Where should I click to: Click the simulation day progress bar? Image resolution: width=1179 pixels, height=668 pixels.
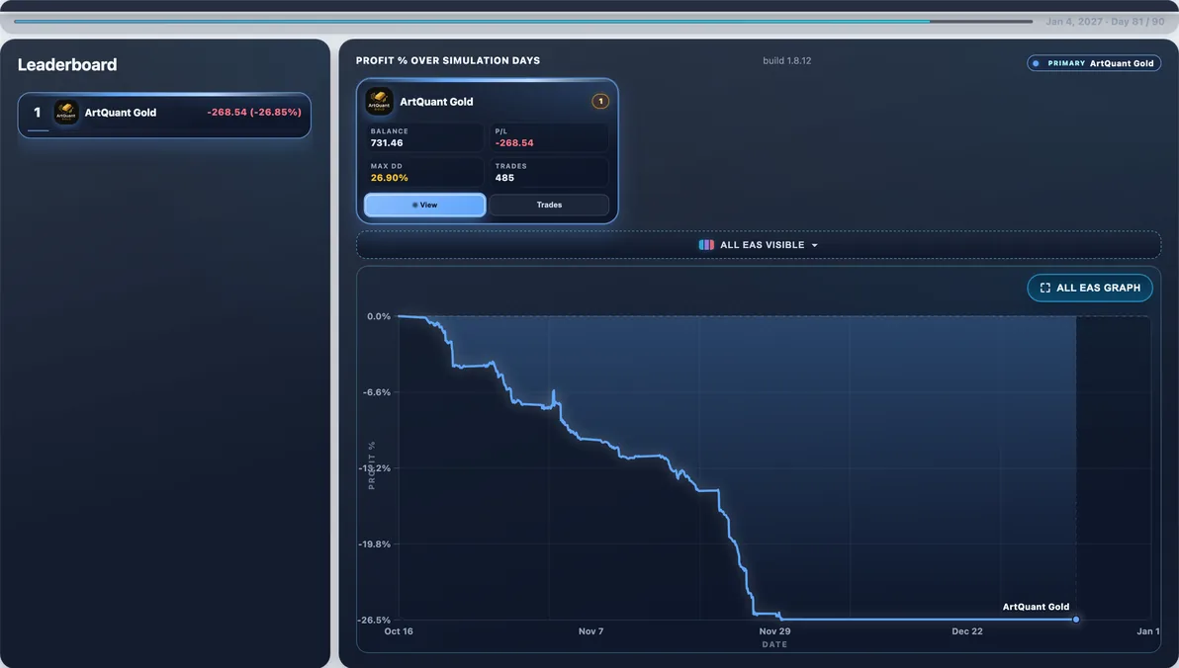point(522,21)
